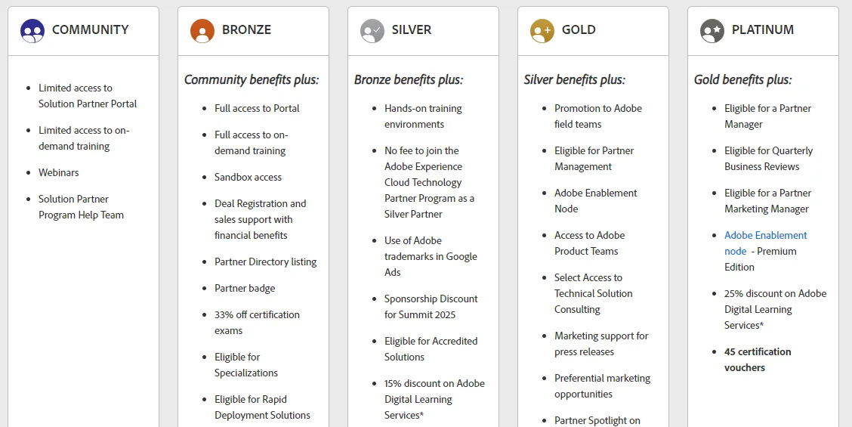
Task: Select the SILVER card heading
Action: tap(412, 30)
